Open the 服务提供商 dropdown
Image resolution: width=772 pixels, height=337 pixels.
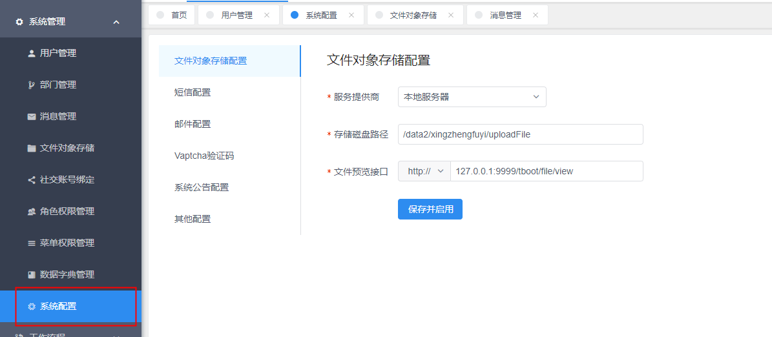472,97
